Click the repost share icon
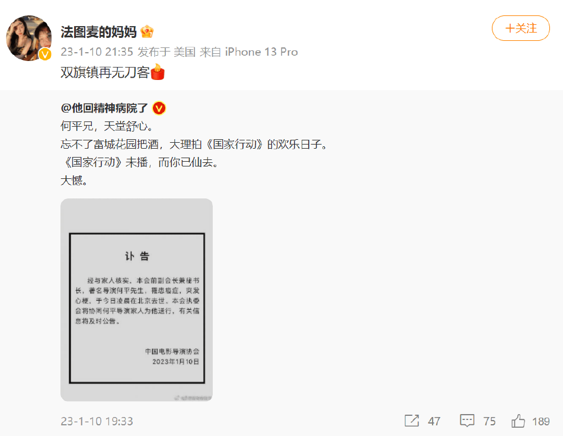This screenshot has height=436, width=563. [x=412, y=421]
